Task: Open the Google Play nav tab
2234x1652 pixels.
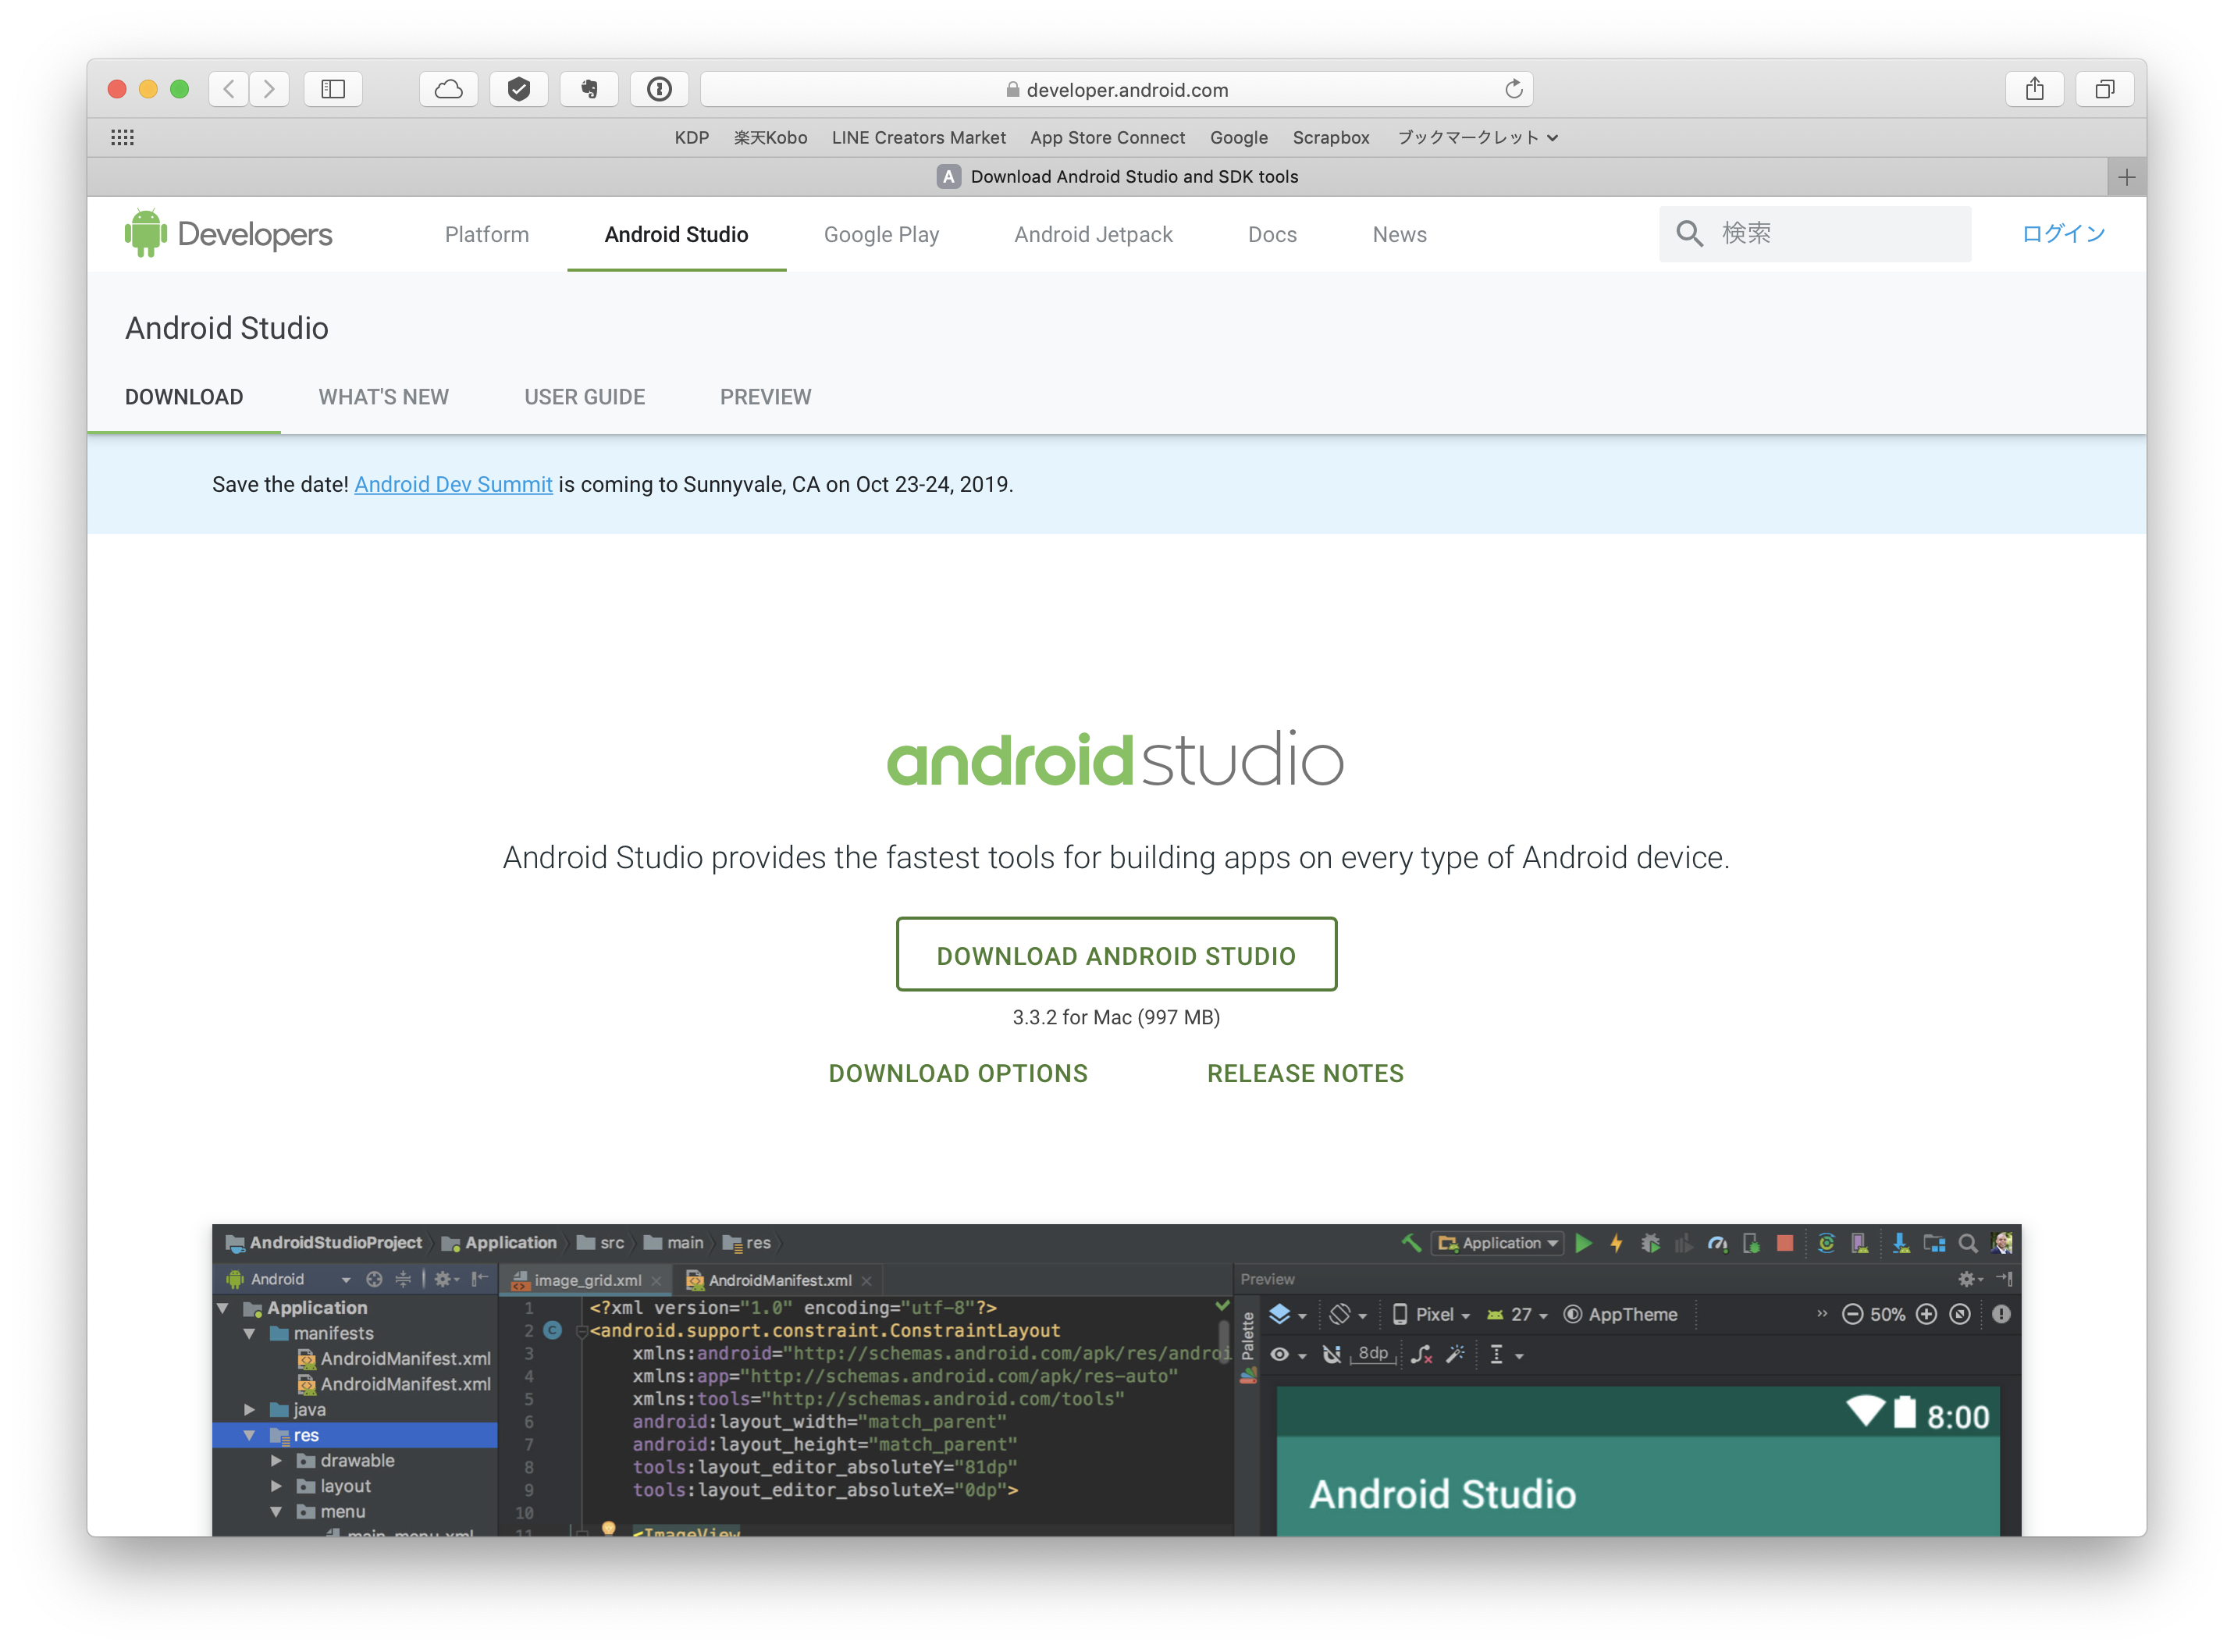Action: pyautogui.click(x=880, y=234)
